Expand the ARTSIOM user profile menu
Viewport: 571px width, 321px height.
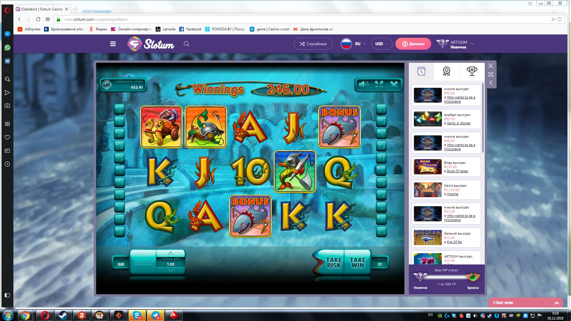tap(455, 44)
